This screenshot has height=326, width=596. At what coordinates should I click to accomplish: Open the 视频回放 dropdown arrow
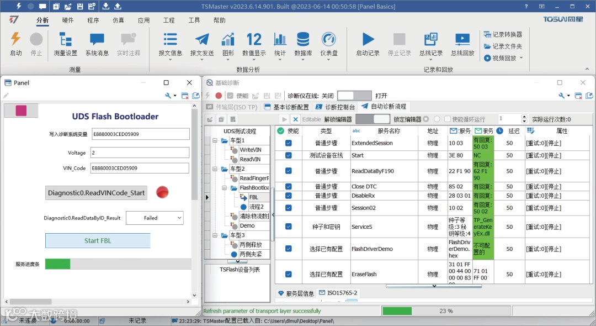[x=521, y=58]
